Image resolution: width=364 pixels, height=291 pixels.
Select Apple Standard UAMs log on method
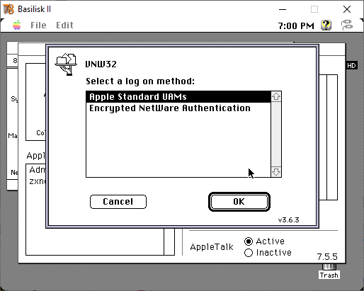coord(178,97)
